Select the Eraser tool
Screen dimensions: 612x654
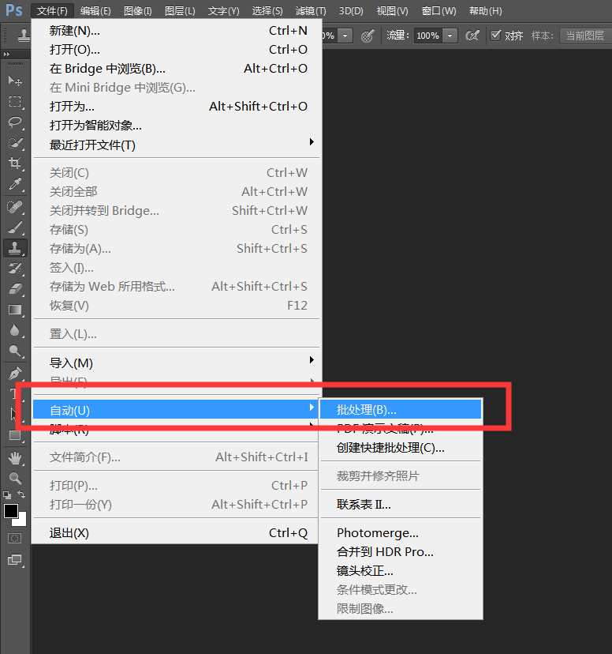point(15,289)
